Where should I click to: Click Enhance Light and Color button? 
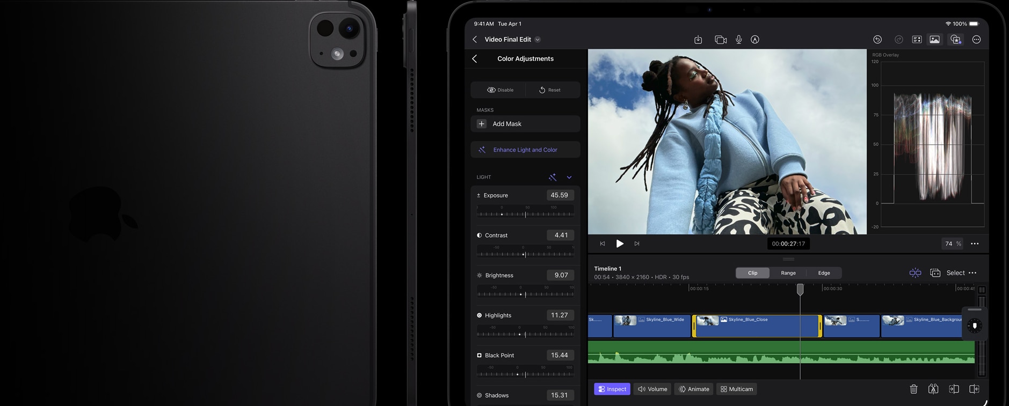click(525, 150)
